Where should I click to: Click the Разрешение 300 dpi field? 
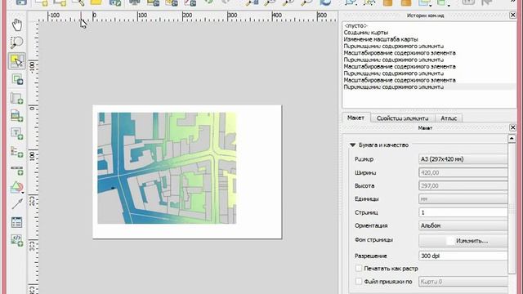point(463,256)
